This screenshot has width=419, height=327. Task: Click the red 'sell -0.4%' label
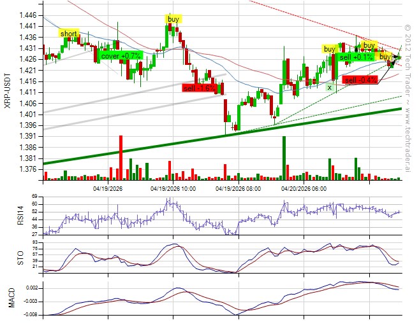pyautogui.click(x=361, y=80)
